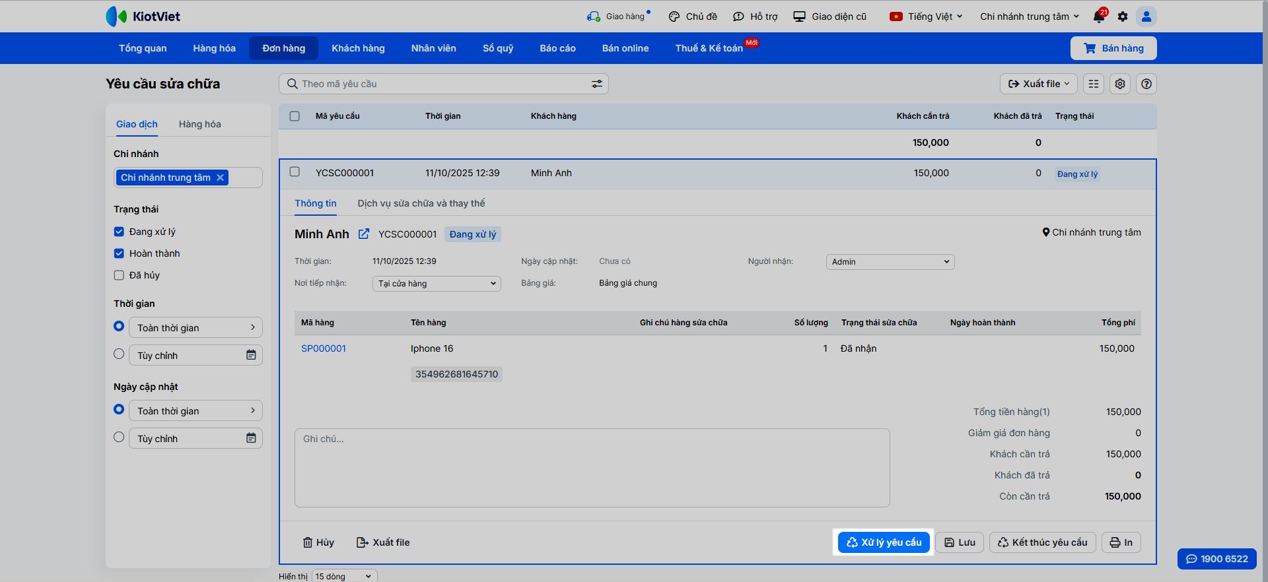Open table settings gear icon

1120,84
